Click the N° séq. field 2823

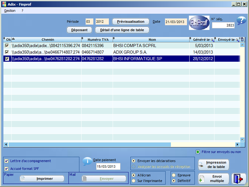coord(223,25)
